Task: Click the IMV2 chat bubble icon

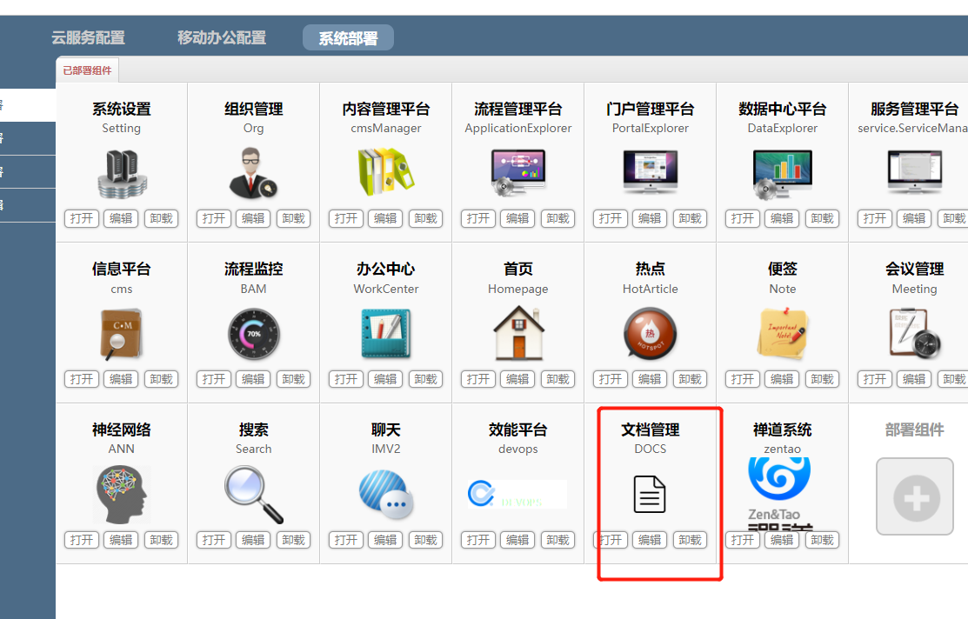Action: [x=386, y=495]
